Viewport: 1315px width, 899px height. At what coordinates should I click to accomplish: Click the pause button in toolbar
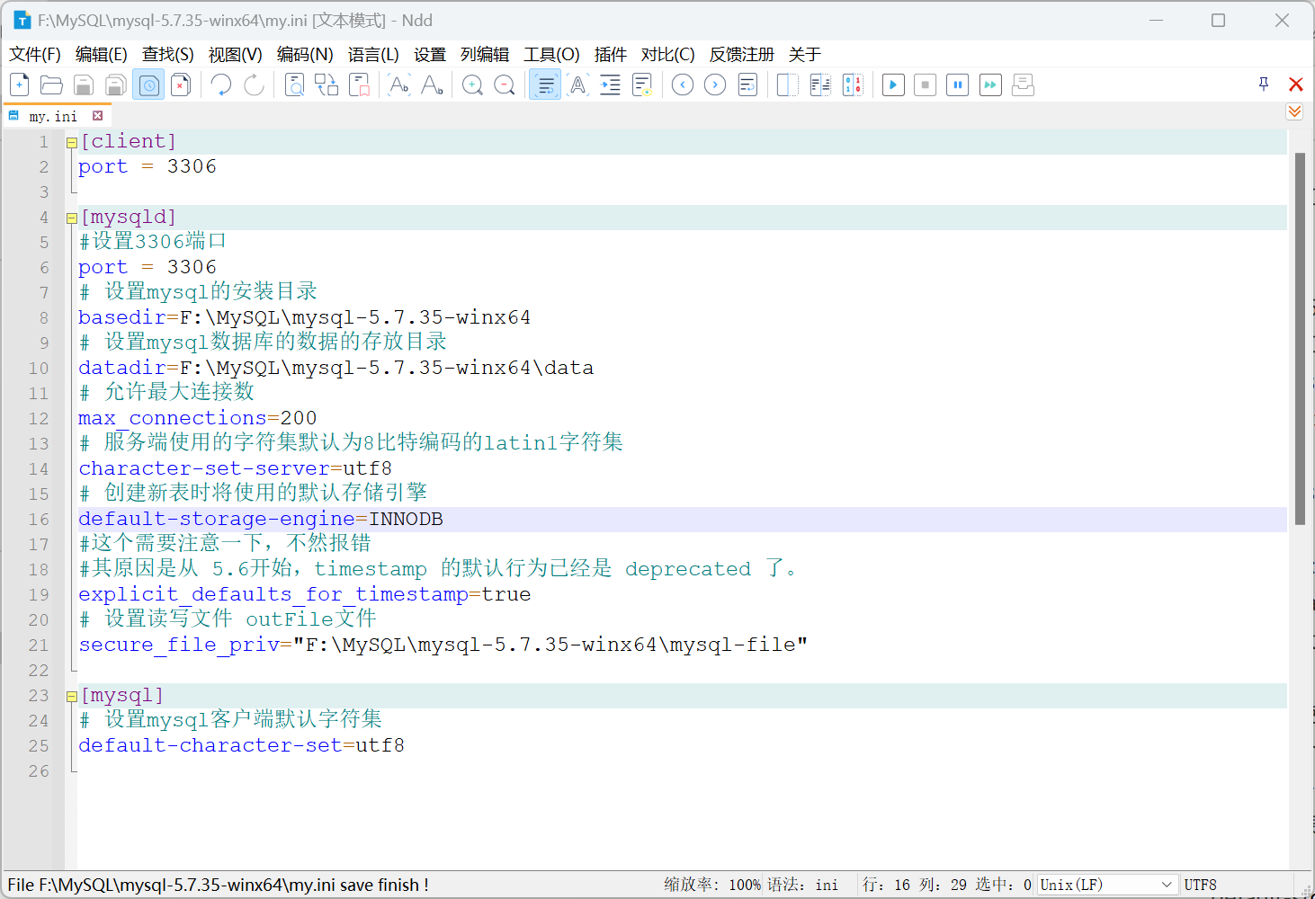coord(958,85)
